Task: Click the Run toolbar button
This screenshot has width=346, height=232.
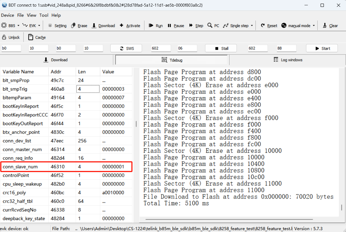Action: 156,25
